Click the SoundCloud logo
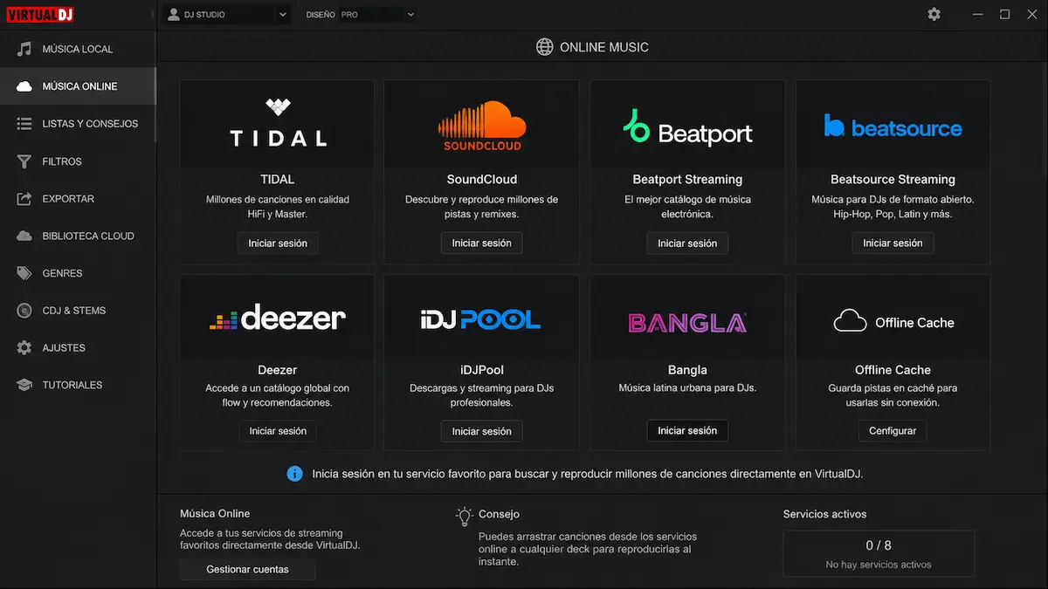 [x=481, y=125]
